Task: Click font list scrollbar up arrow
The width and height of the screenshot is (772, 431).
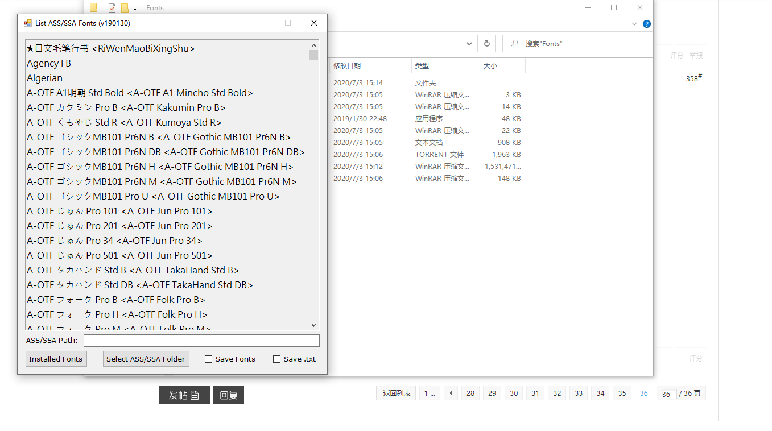Action: pyautogui.click(x=313, y=45)
